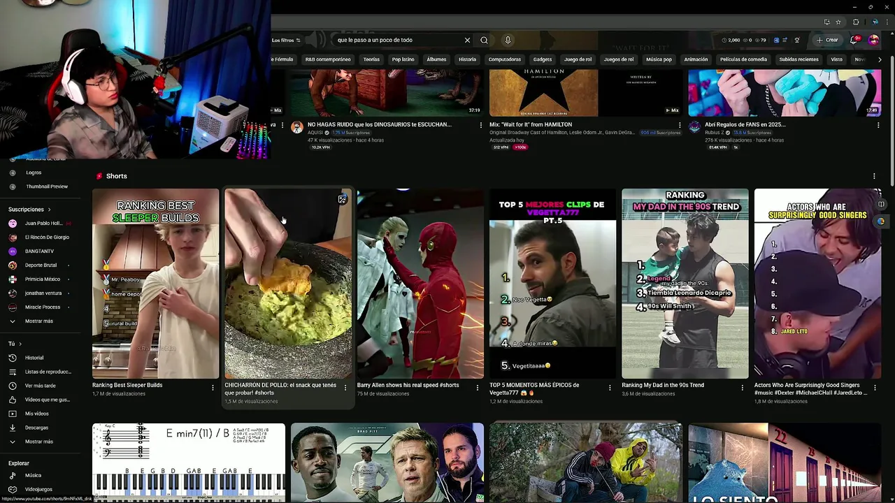Viewport: 895px width, 503px height.
Task: Open the NO HAGAS RUIDO dinosaurios video title
Action: pyautogui.click(x=379, y=124)
